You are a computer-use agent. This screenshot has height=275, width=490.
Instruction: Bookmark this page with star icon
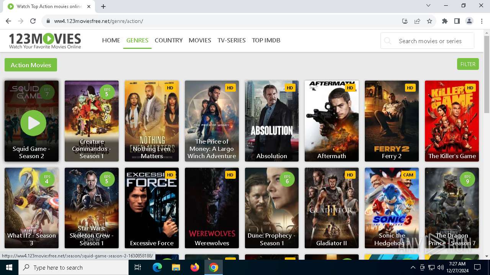(430, 21)
